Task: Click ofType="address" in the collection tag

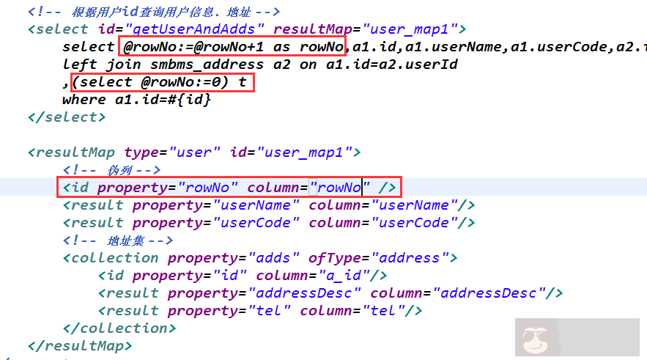Action: (382, 258)
